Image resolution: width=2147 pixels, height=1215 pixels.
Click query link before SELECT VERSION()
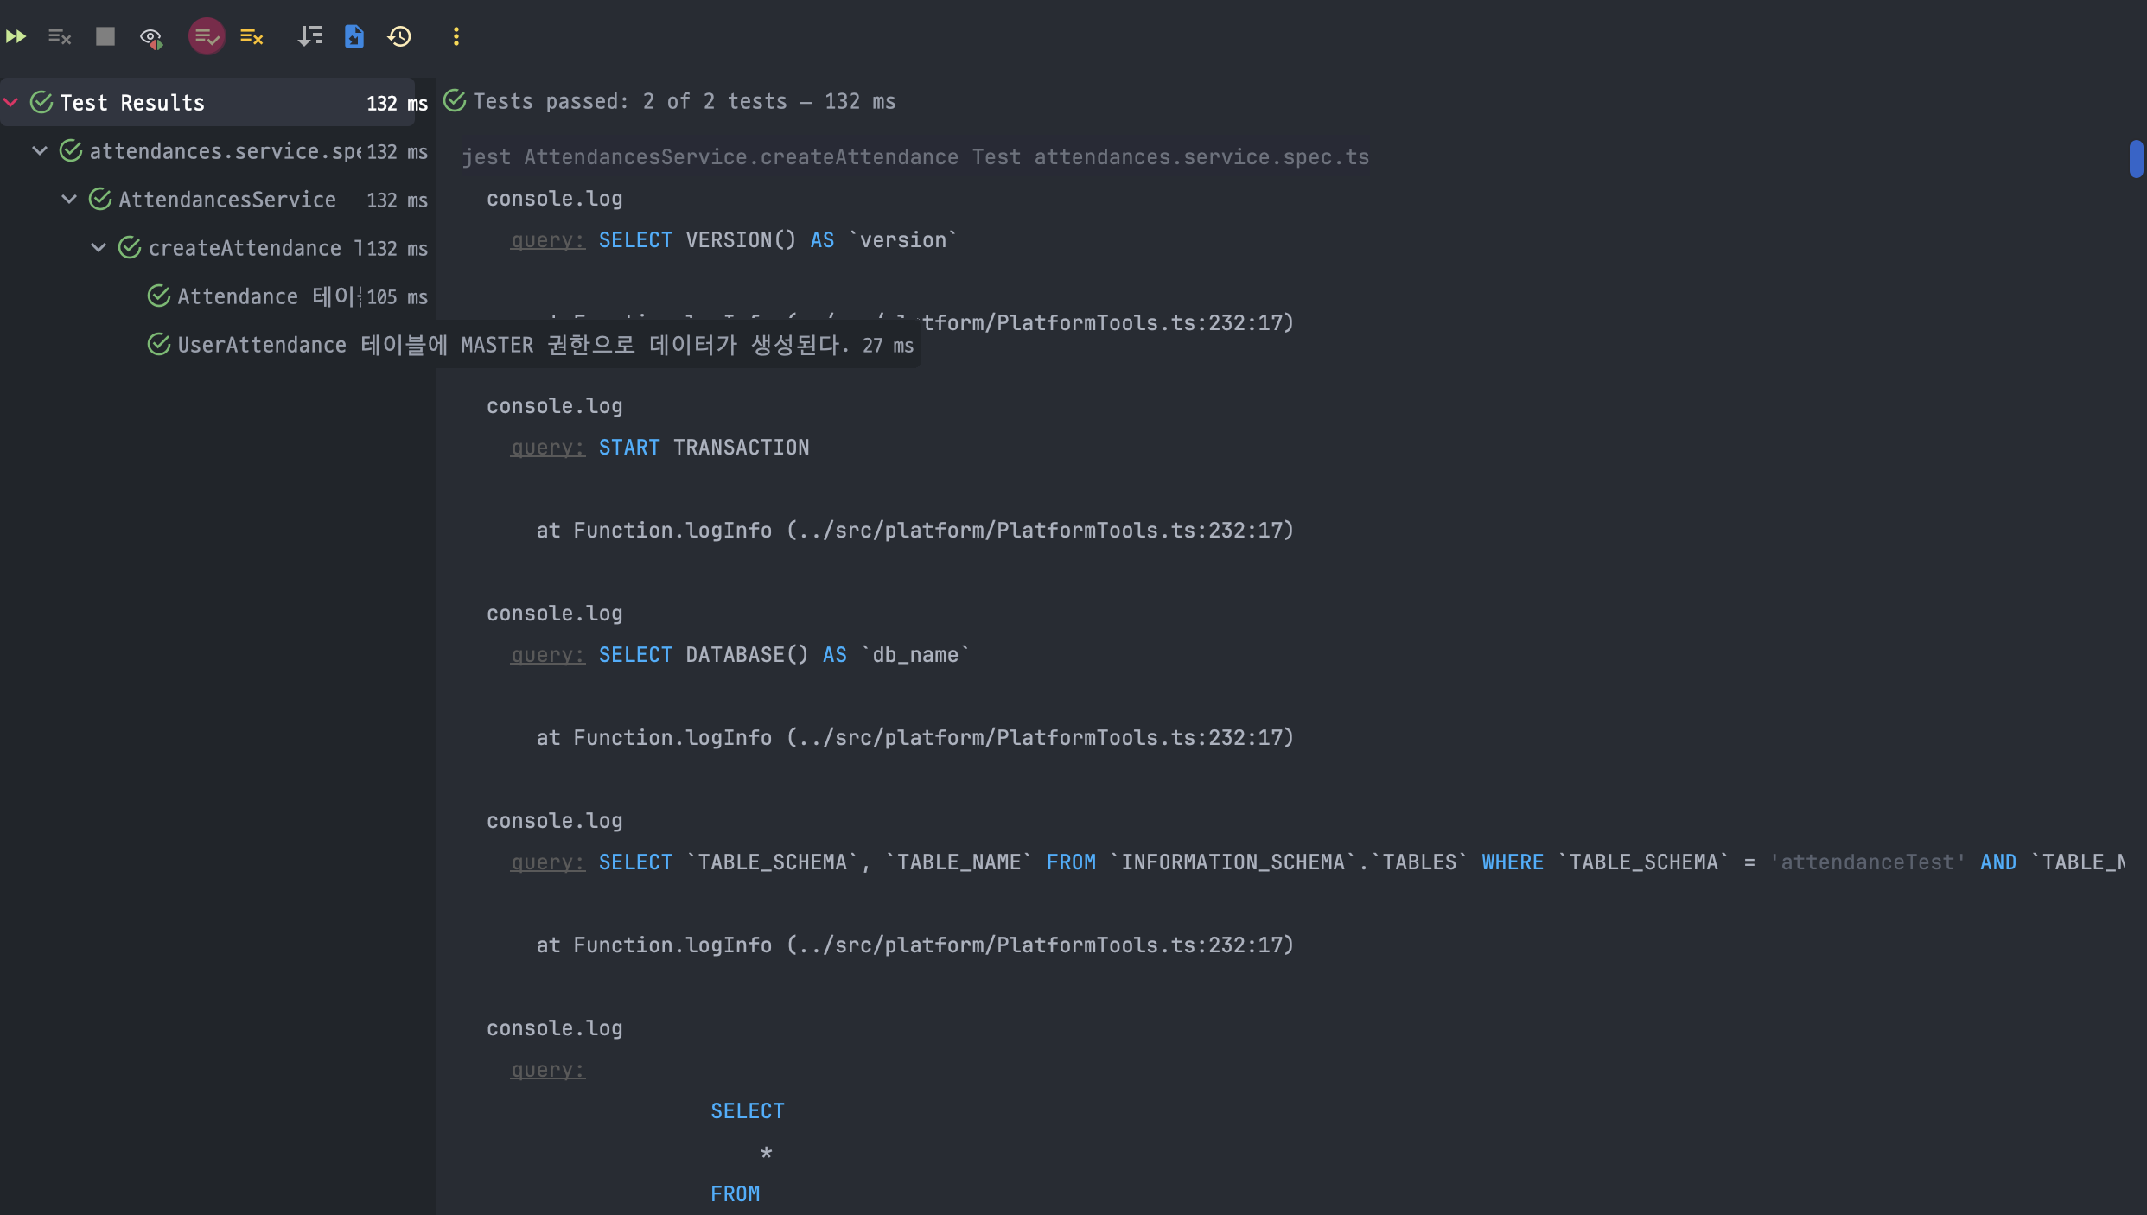[548, 240]
